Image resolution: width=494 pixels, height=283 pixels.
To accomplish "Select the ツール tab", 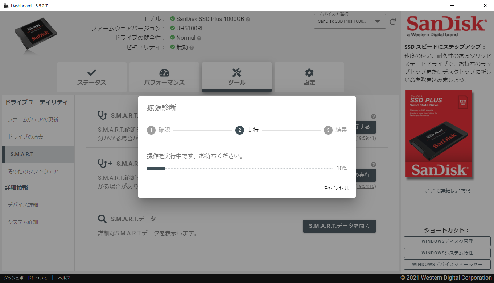I will click(x=237, y=77).
